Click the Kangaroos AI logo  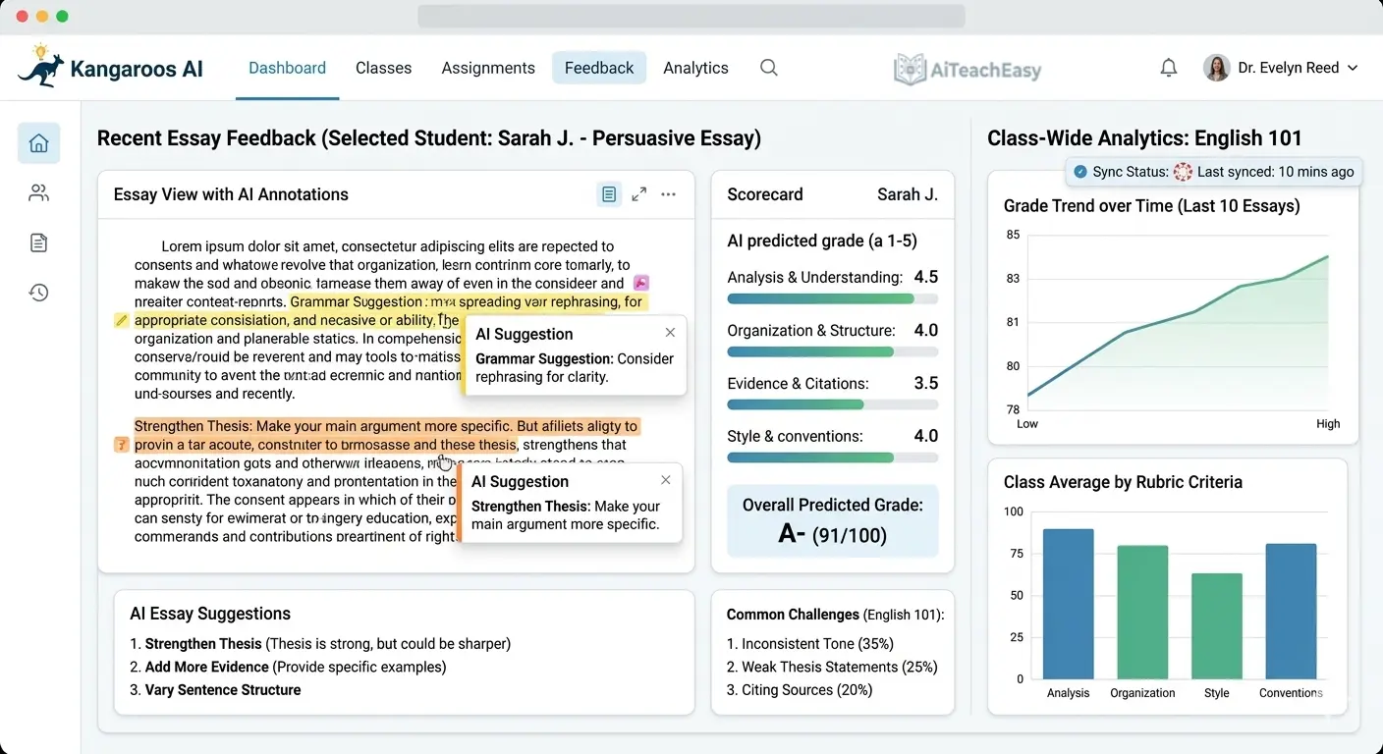point(111,67)
